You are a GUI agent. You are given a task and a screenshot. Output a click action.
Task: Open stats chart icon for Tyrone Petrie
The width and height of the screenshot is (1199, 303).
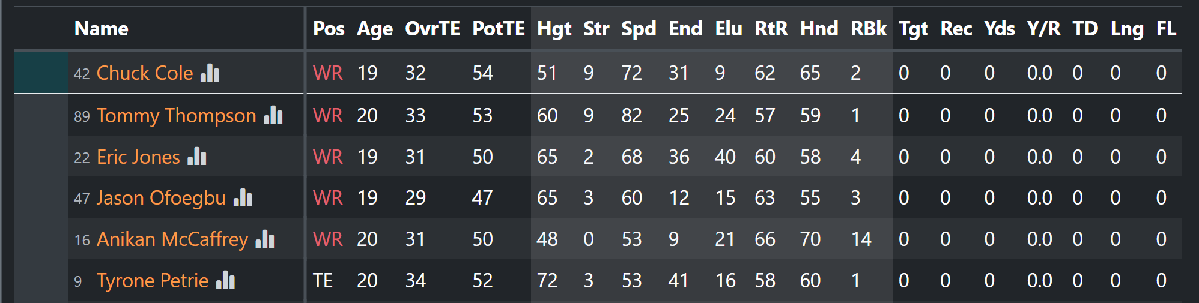pos(225,280)
